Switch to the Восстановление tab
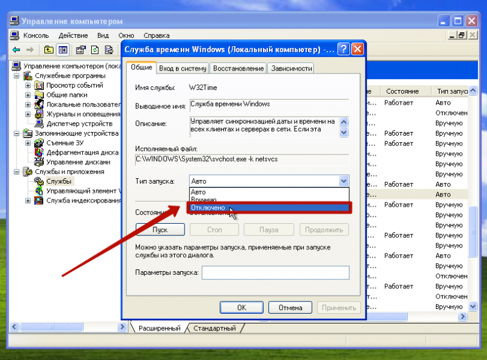The height and width of the screenshot is (360, 487). point(238,68)
